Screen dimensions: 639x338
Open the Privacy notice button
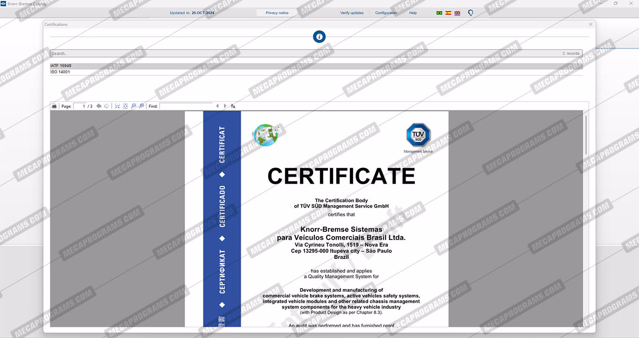click(277, 13)
